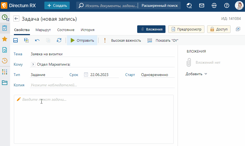
Task: Open favorites star in left sidebar
Action: point(5,39)
